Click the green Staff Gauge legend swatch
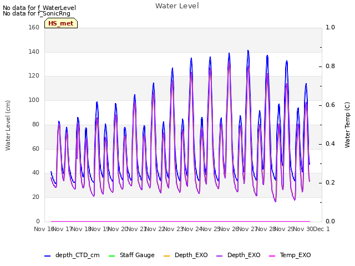This screenshot has height=266, width=355. (x=112, y=256)
